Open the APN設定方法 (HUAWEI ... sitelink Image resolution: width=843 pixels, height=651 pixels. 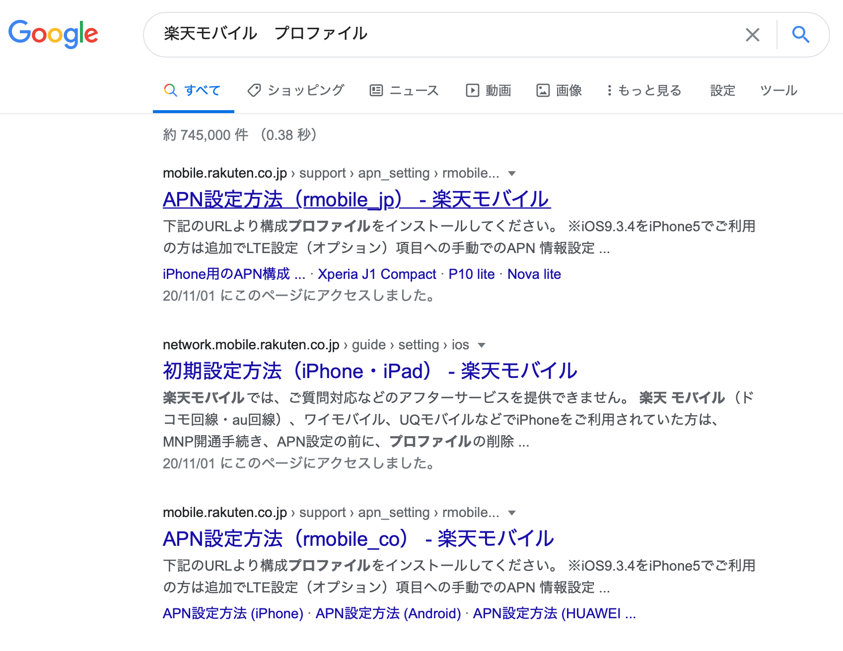click(x=554, y=613)
